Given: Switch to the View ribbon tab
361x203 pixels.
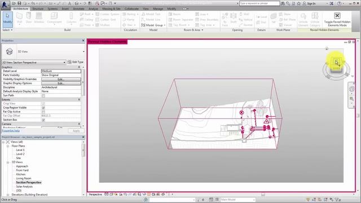Looking at the screenshot, I should tap(146, 8).
